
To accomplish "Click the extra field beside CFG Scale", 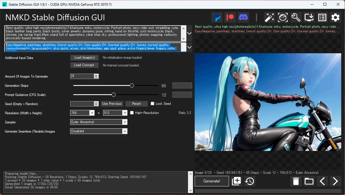I will tap(182, 95).
